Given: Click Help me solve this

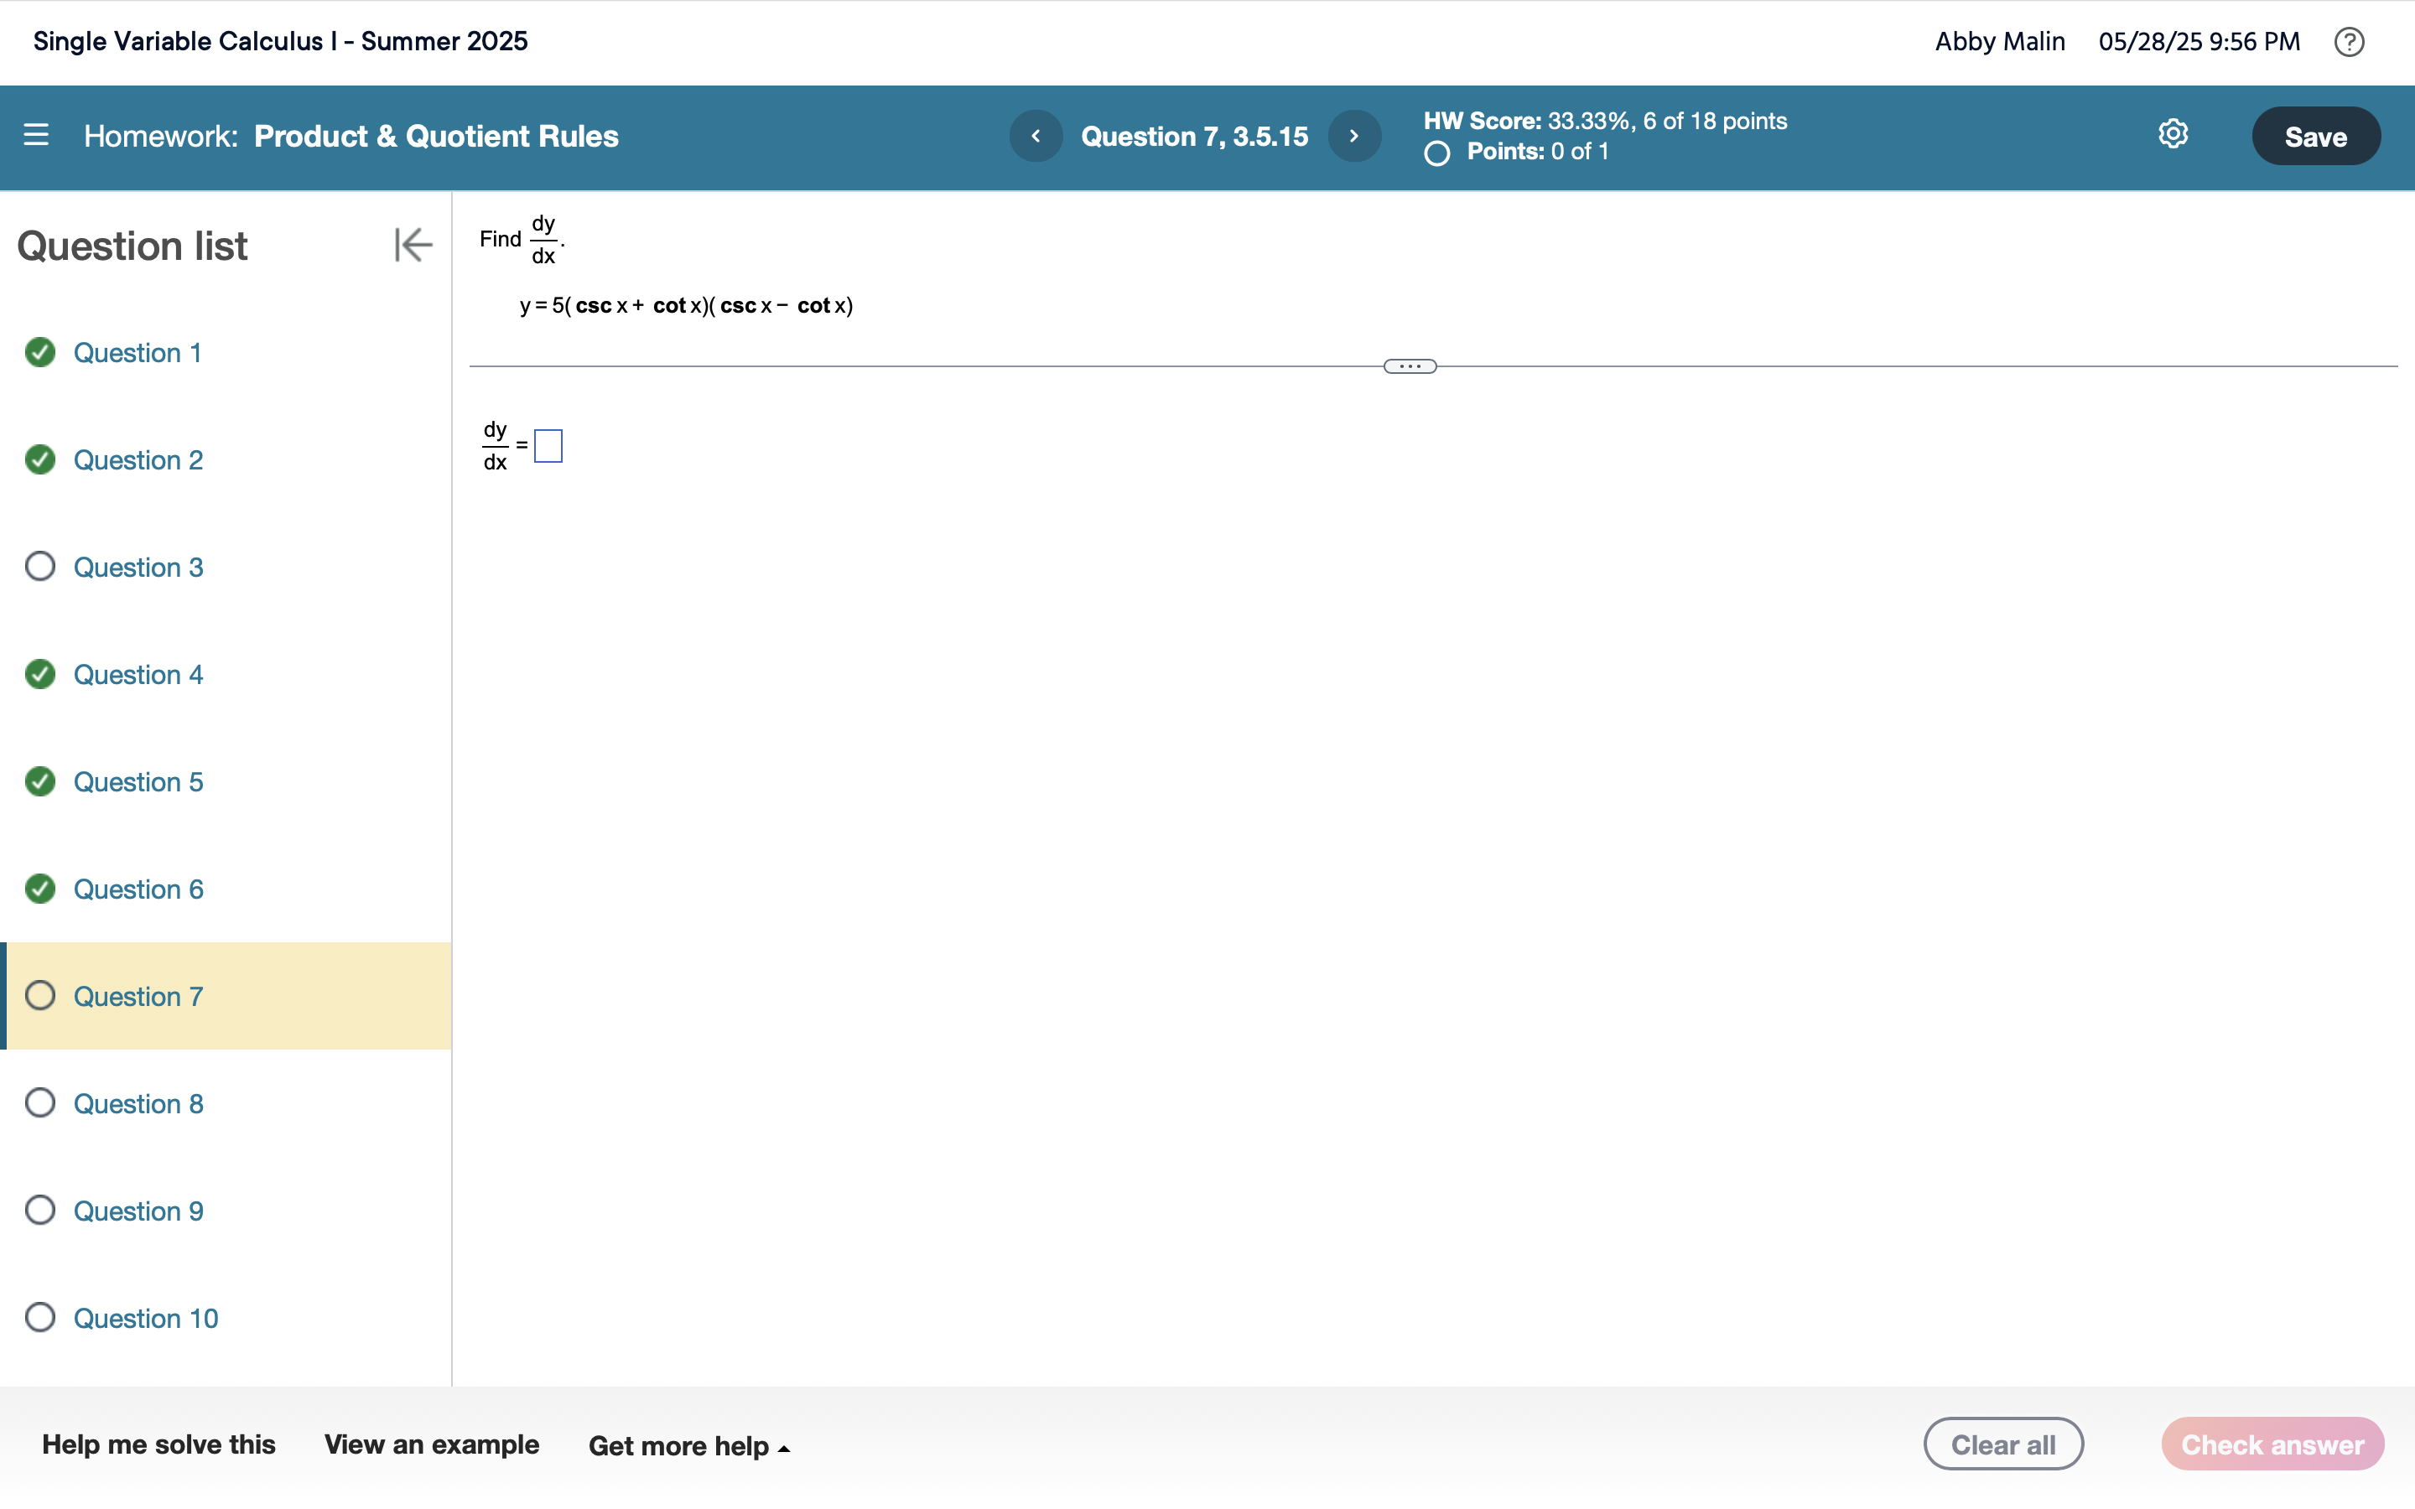Looking at the screenshot, I should click(x=158, y=1444).
